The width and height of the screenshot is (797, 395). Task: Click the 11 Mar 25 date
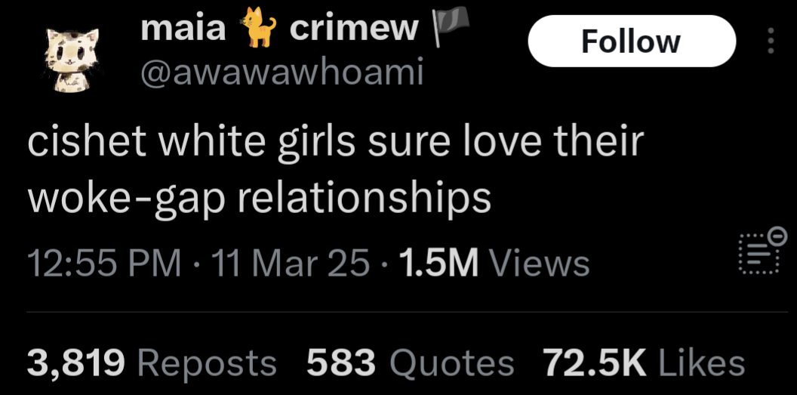(x=291, y=264)
